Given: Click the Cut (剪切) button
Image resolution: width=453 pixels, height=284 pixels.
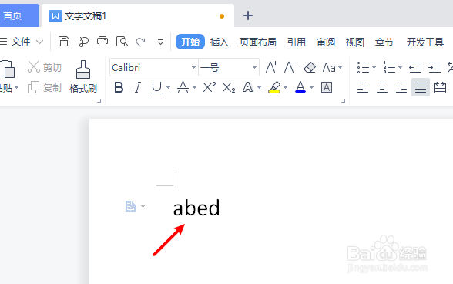Looking at the screenshot, I should (45, 67).
